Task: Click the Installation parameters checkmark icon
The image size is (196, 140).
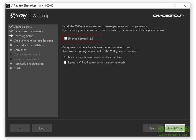Action: (x=11, y=31)
